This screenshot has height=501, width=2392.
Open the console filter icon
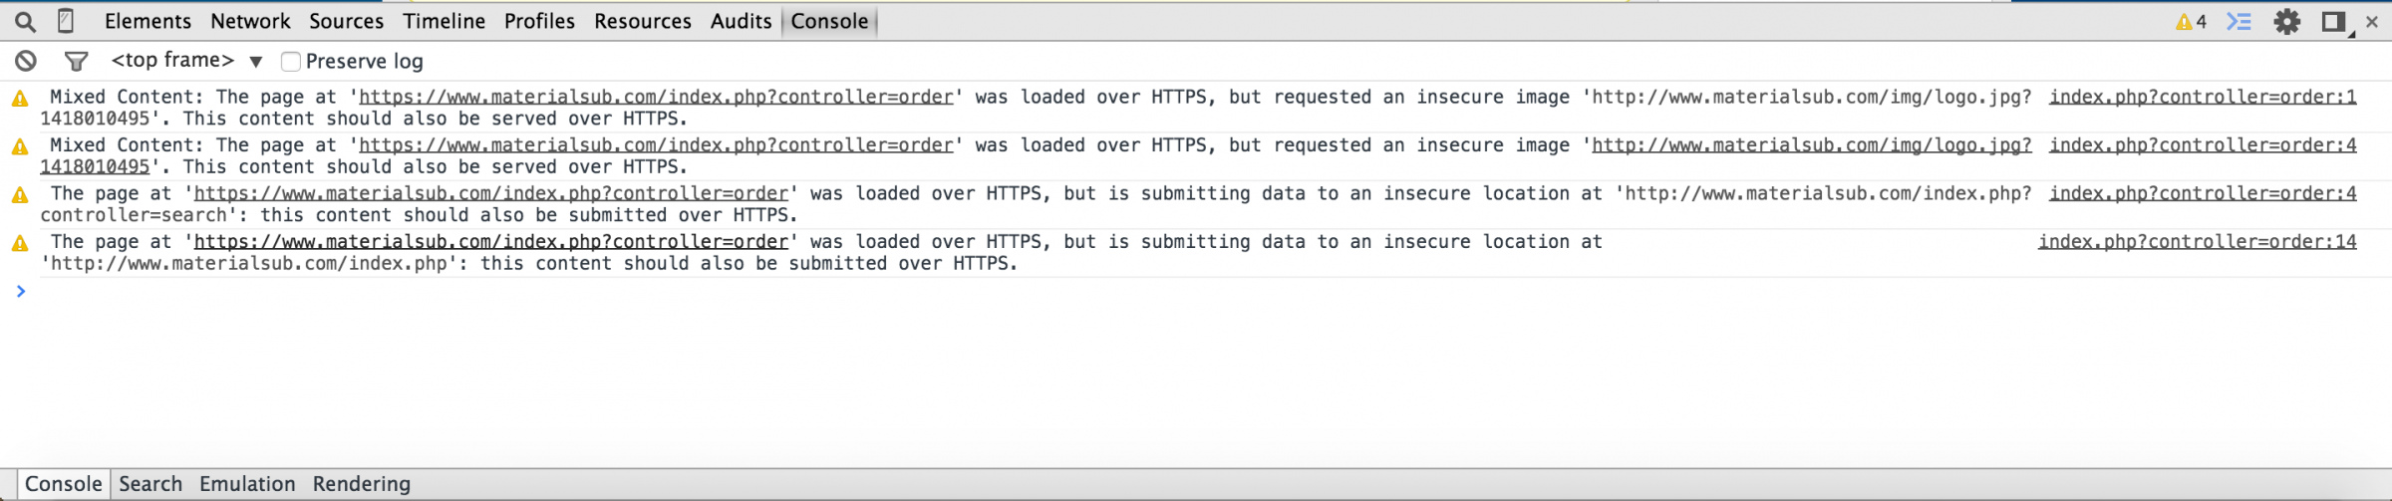pos(76,61)
